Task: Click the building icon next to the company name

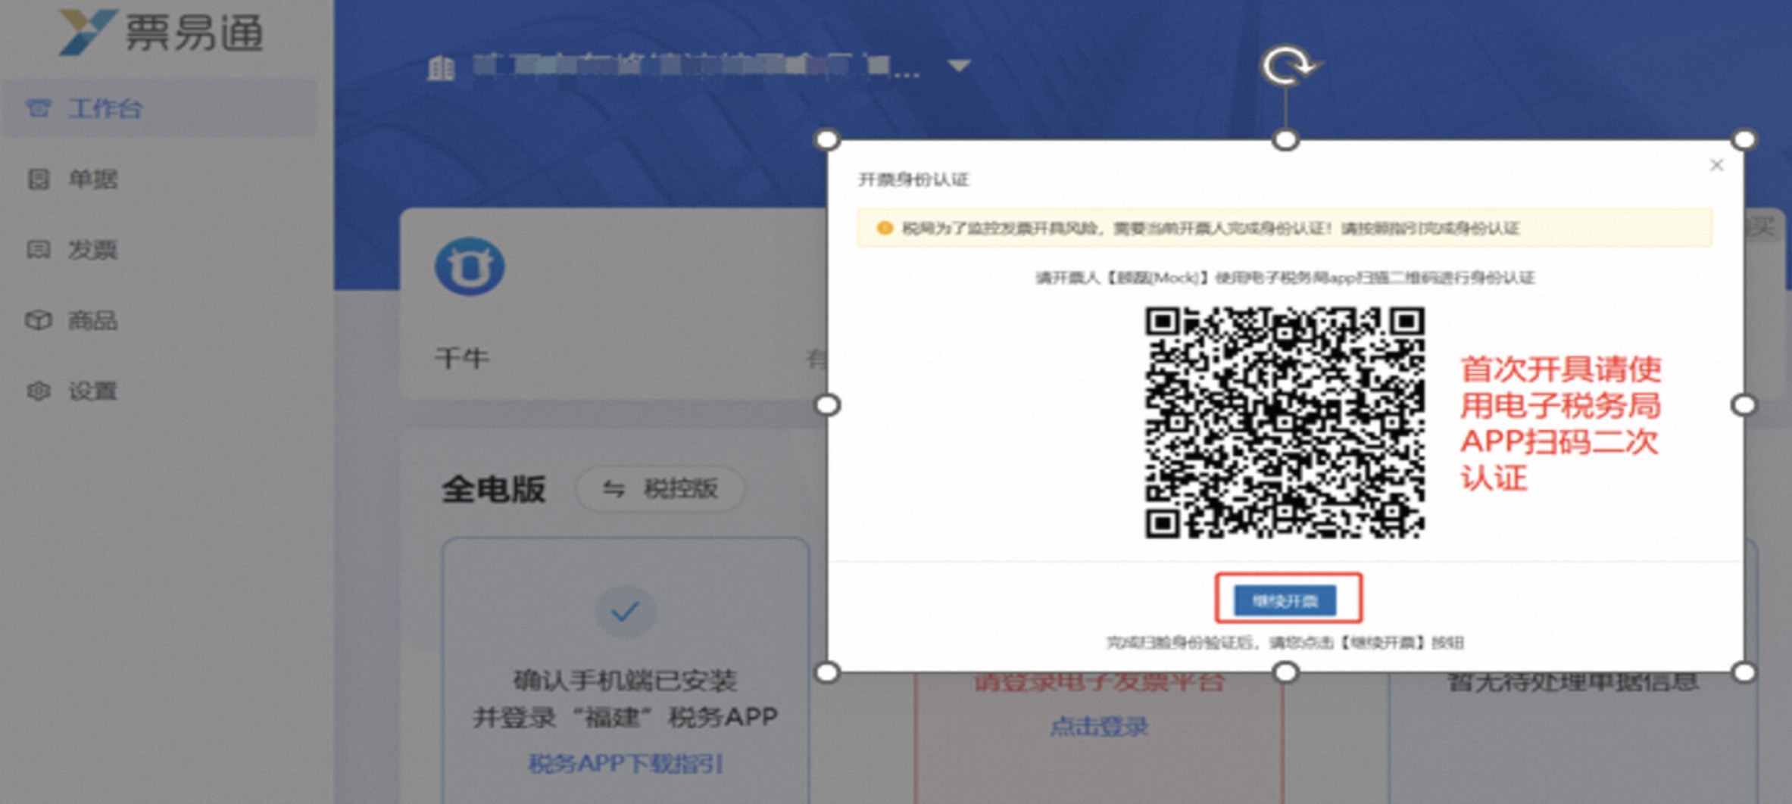Action: 441,68
